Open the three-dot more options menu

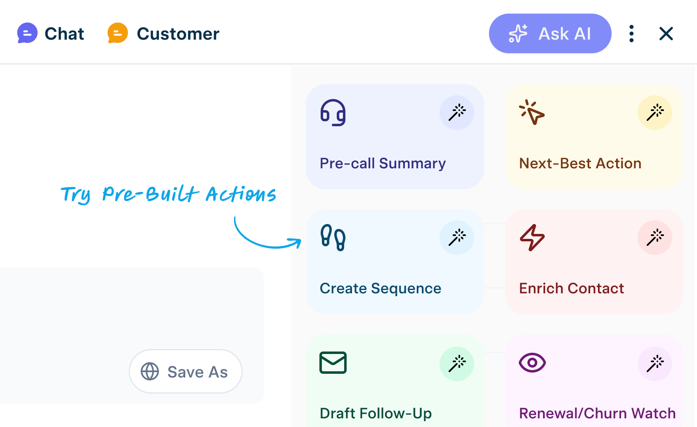tap(631, 33)
